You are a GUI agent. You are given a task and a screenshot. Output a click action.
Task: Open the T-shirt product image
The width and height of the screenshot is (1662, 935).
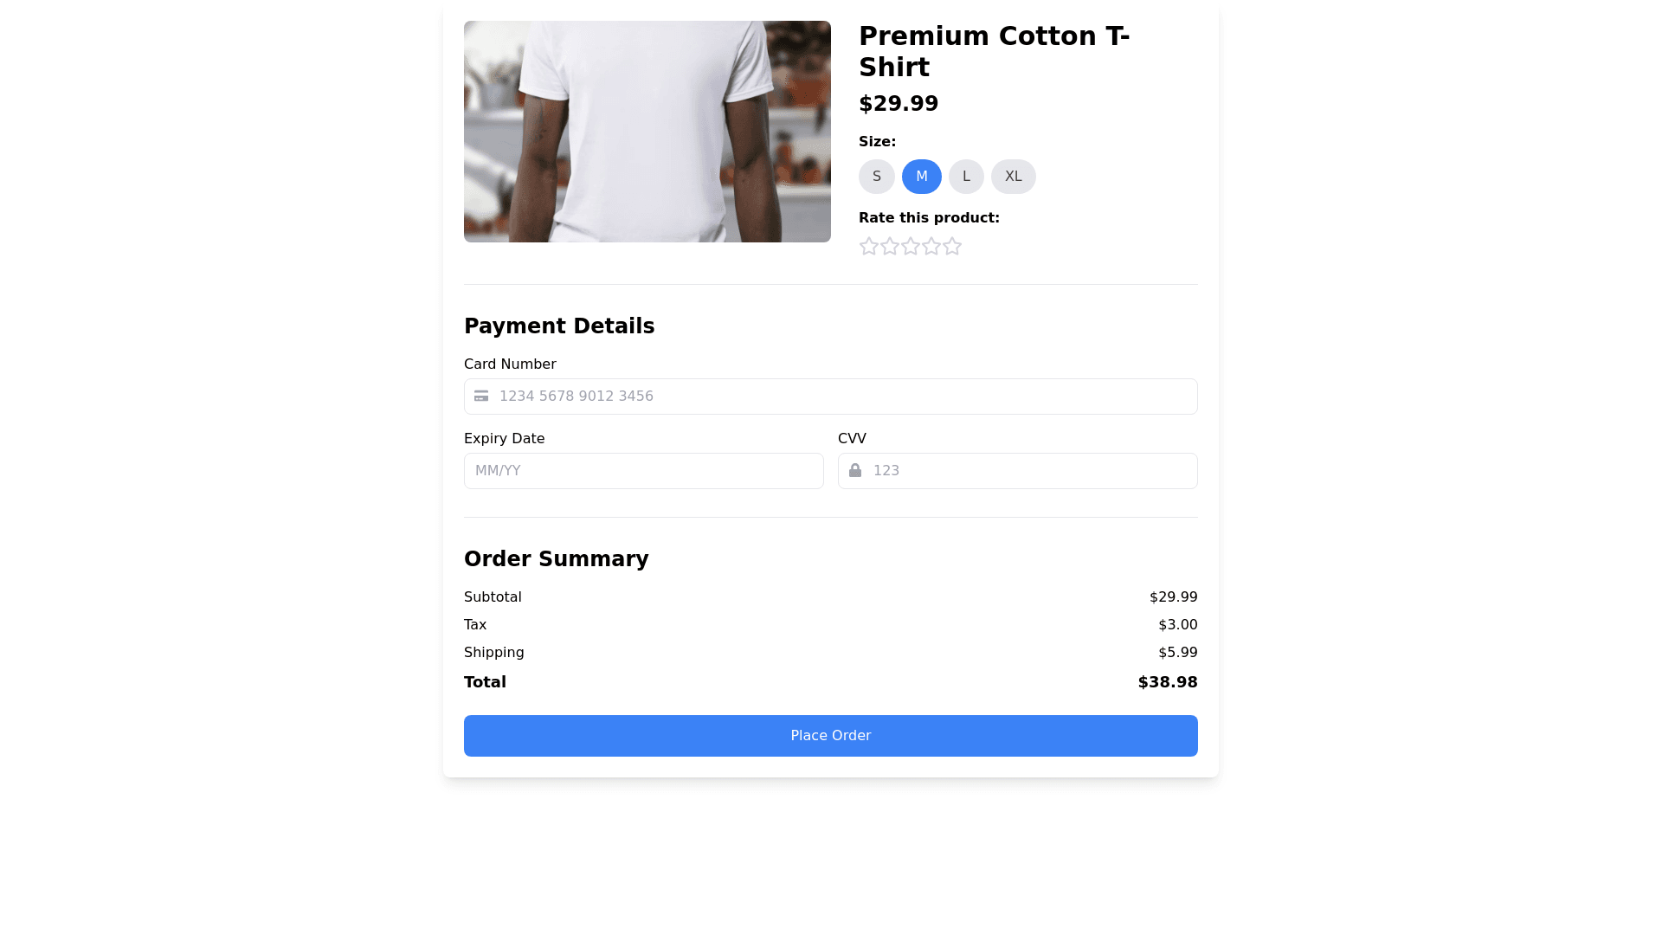click(647, 132)
